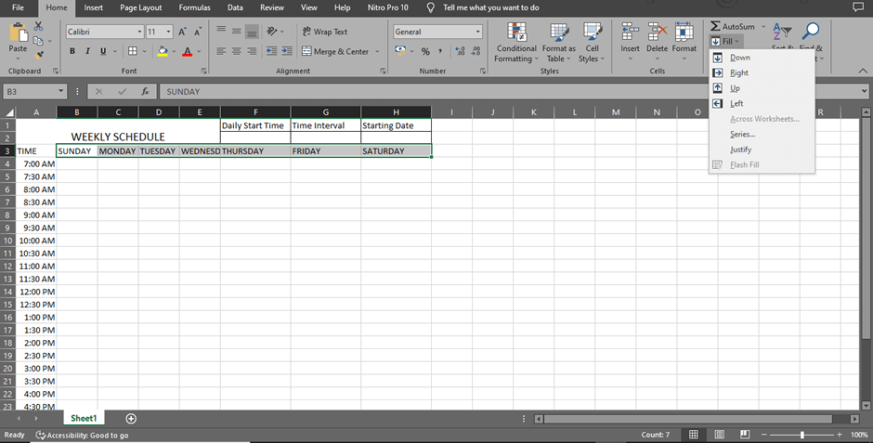The height and width of the screenshot is (443, 873).
Task: Decrease font size with small A icon
Action: (197, 32)
